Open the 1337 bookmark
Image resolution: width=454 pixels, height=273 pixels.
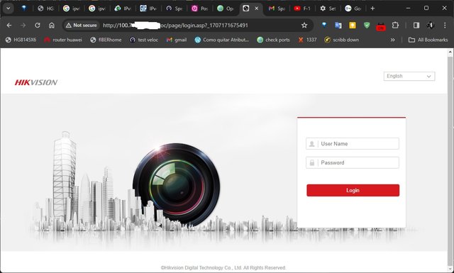point(307,40)
